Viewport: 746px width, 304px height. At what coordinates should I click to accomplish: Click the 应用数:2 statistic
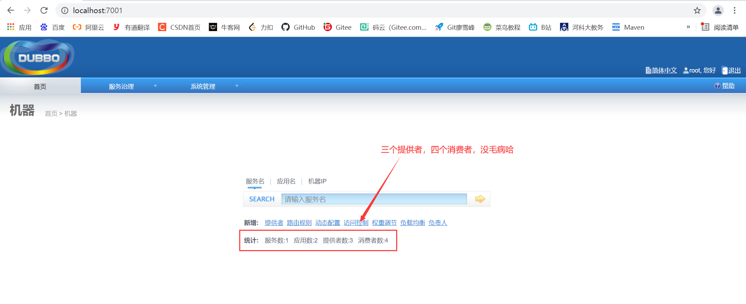306,240
